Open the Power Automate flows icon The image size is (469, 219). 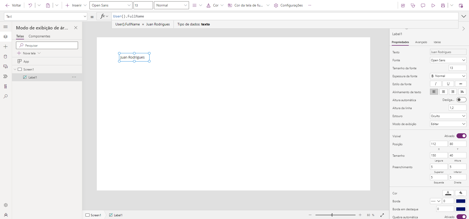(x=5, y=76)
